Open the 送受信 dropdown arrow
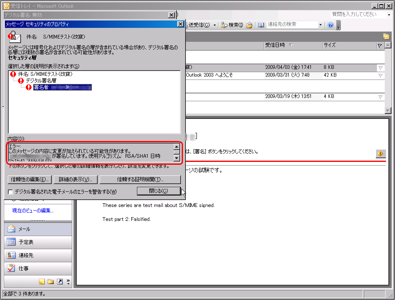Image resolution: width=395 pixels, height=300 pixels. [x=215, y=25]
